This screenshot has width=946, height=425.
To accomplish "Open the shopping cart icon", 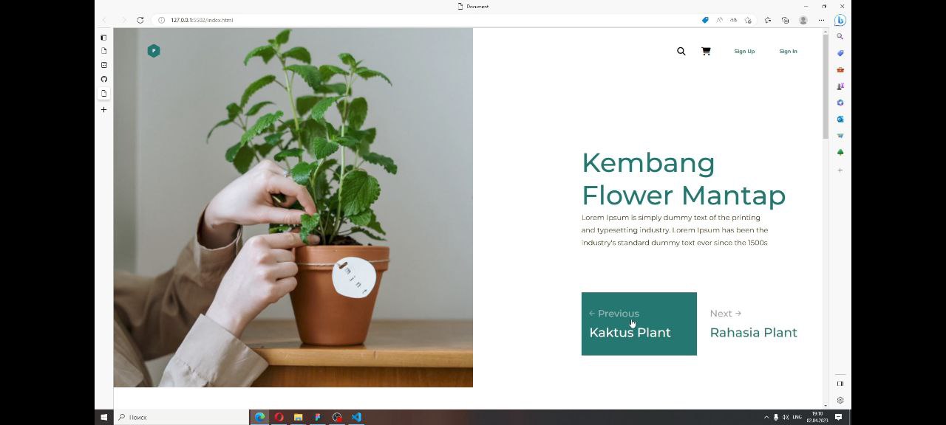I will (706, 52).
